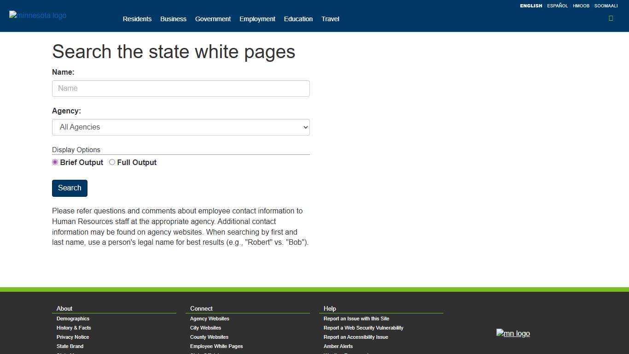Select the Brief Output radio button

(55, 162)
